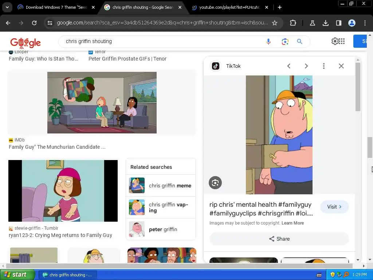Click the preview panel scroll down arrow

click(358, 260)
